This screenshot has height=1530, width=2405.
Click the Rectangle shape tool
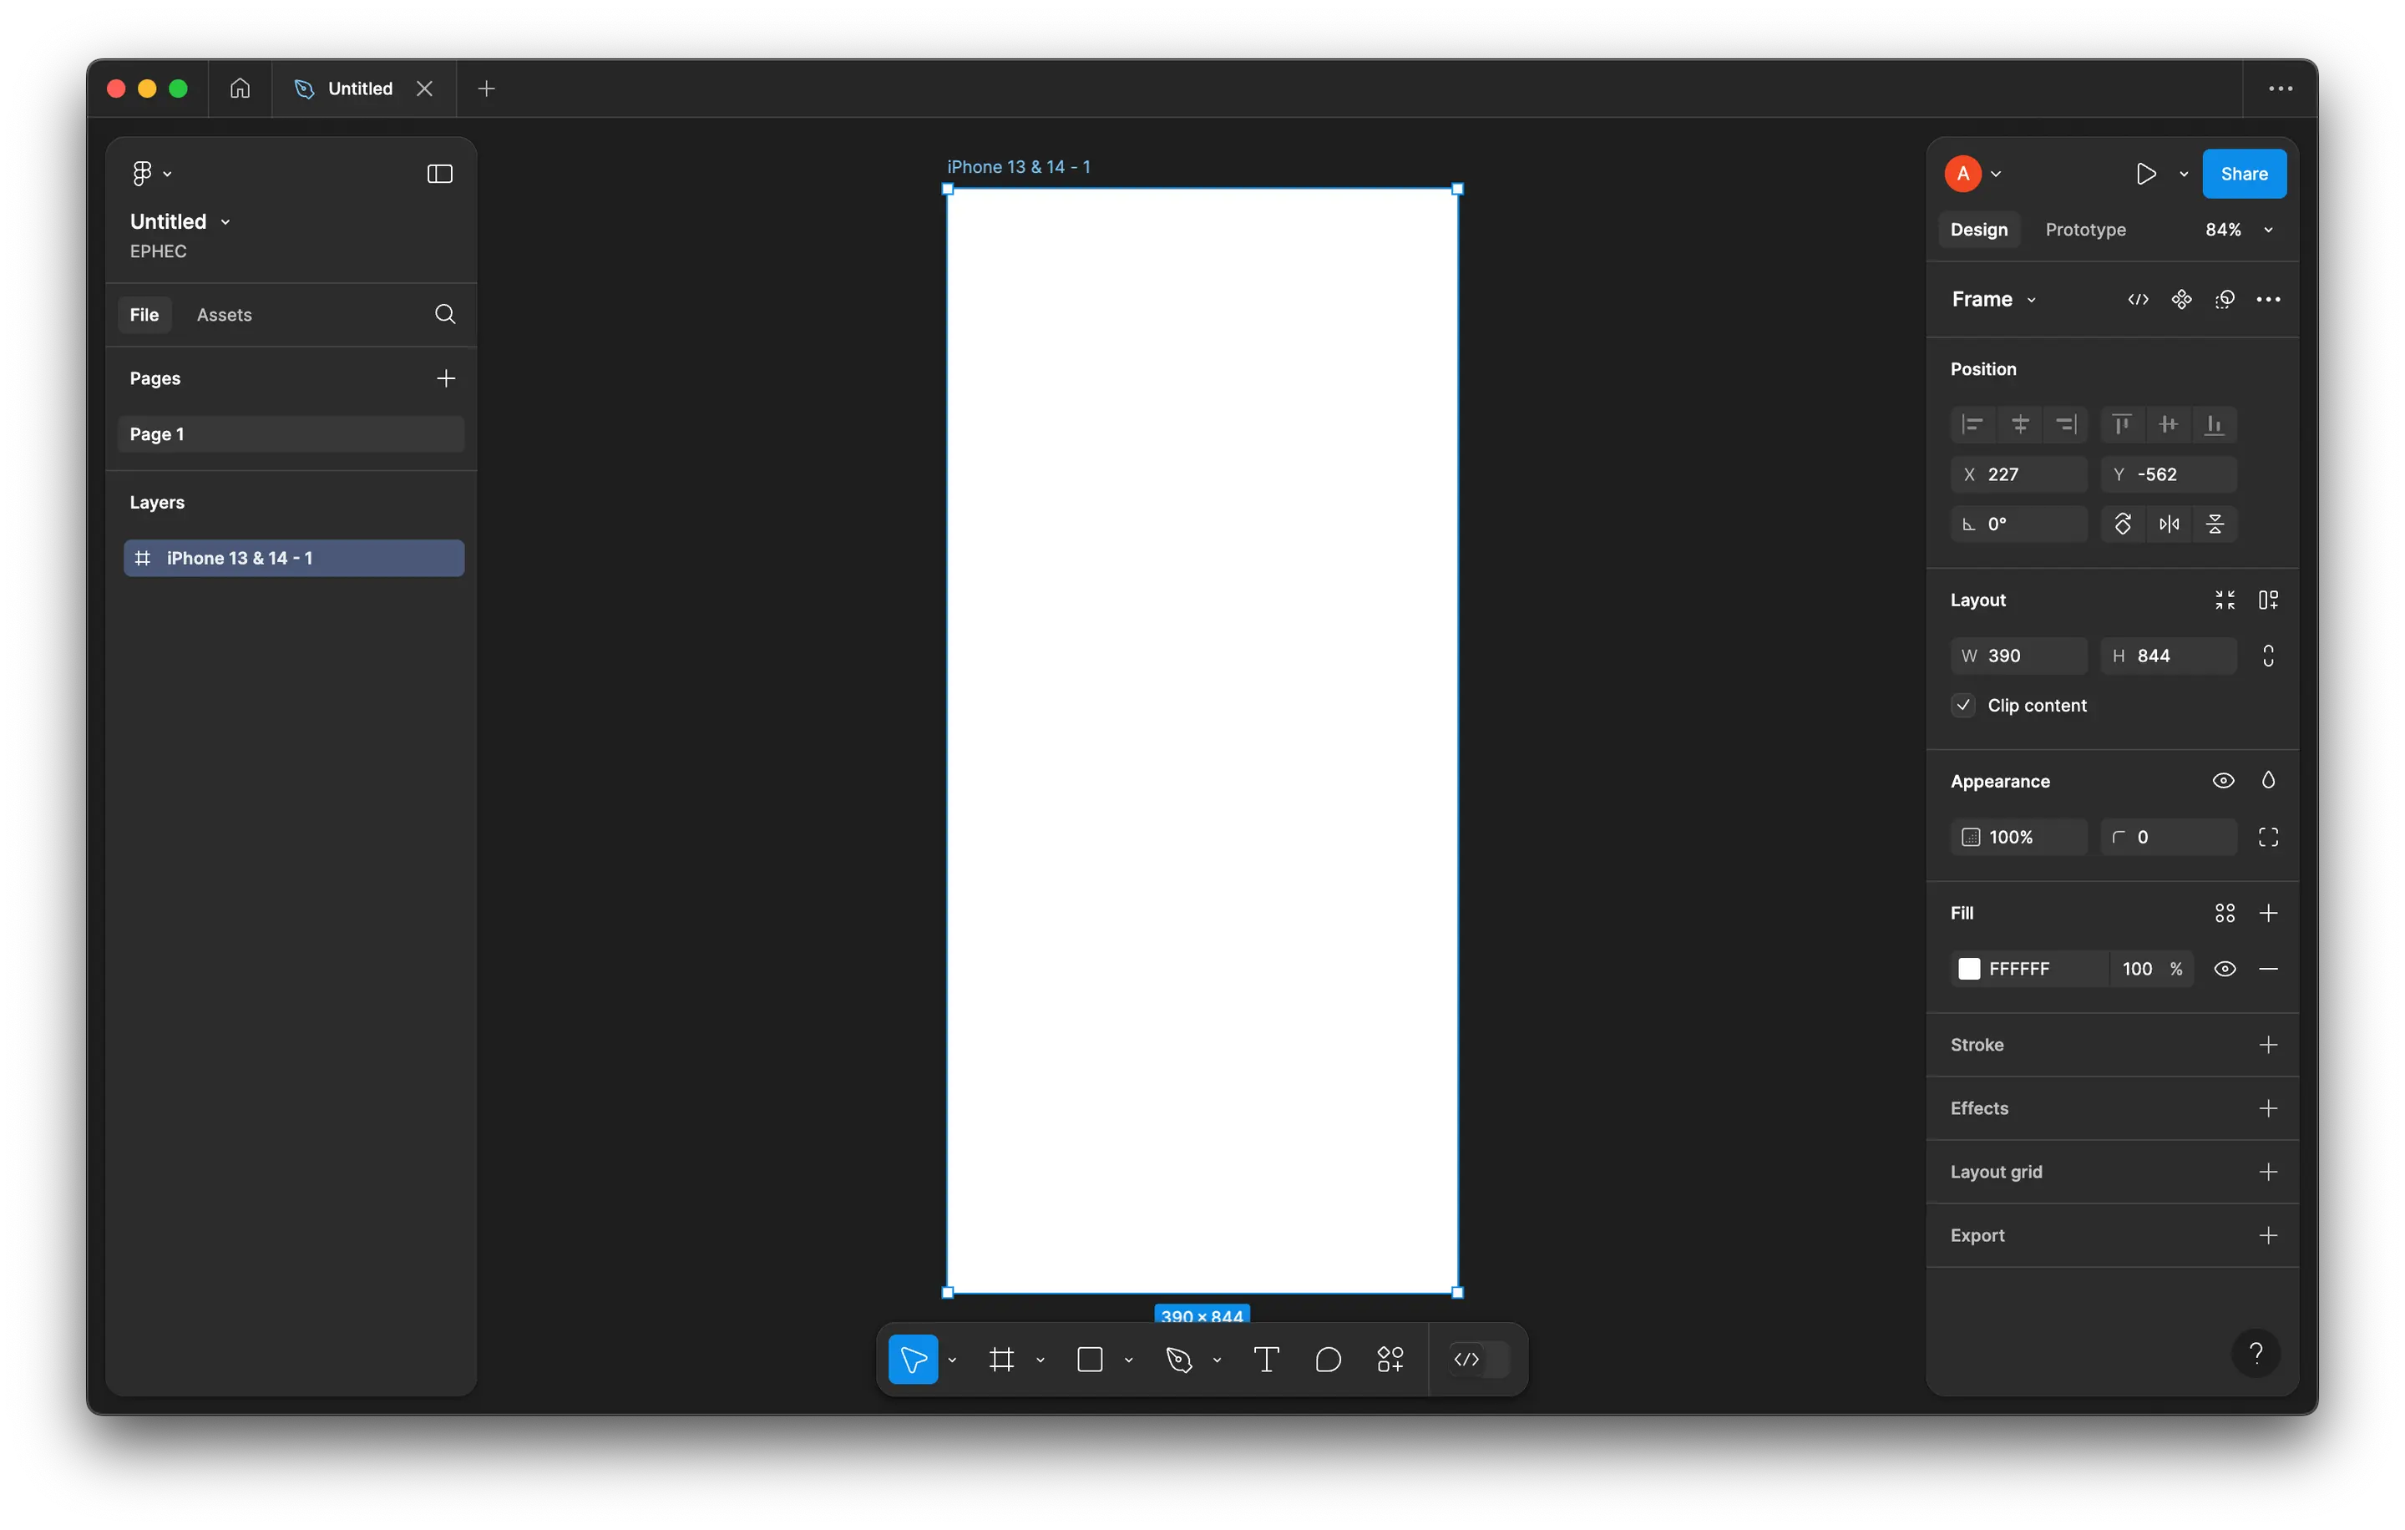[1090, 1360]
